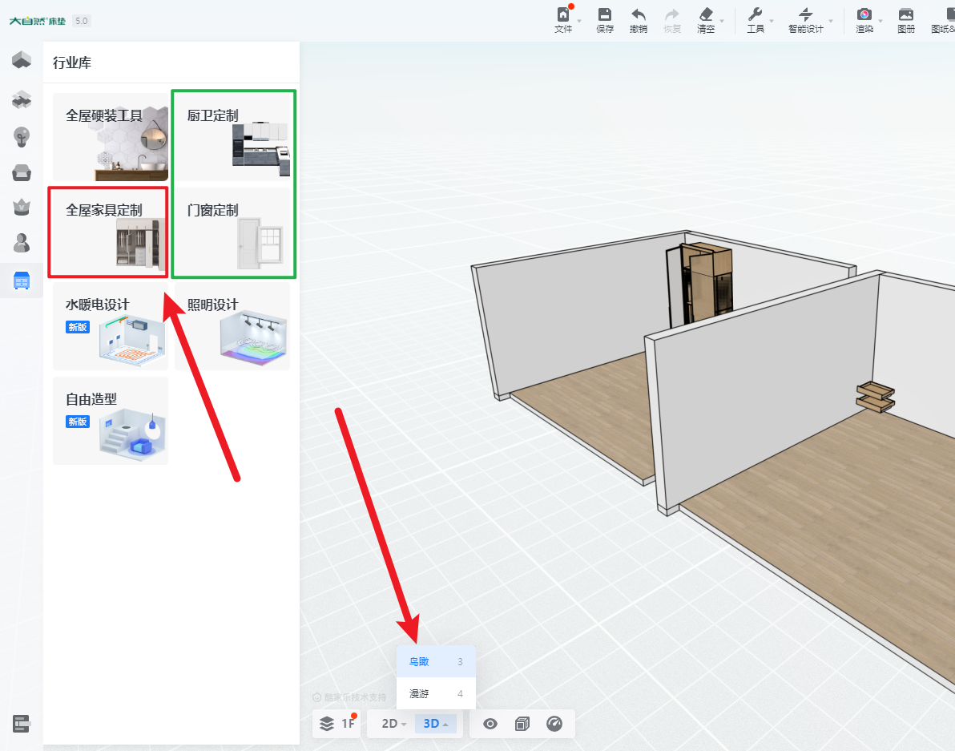Click the 大自然床垫 logo
The width and height of the screenshot is (955, 751).
(x=37, y=21)
